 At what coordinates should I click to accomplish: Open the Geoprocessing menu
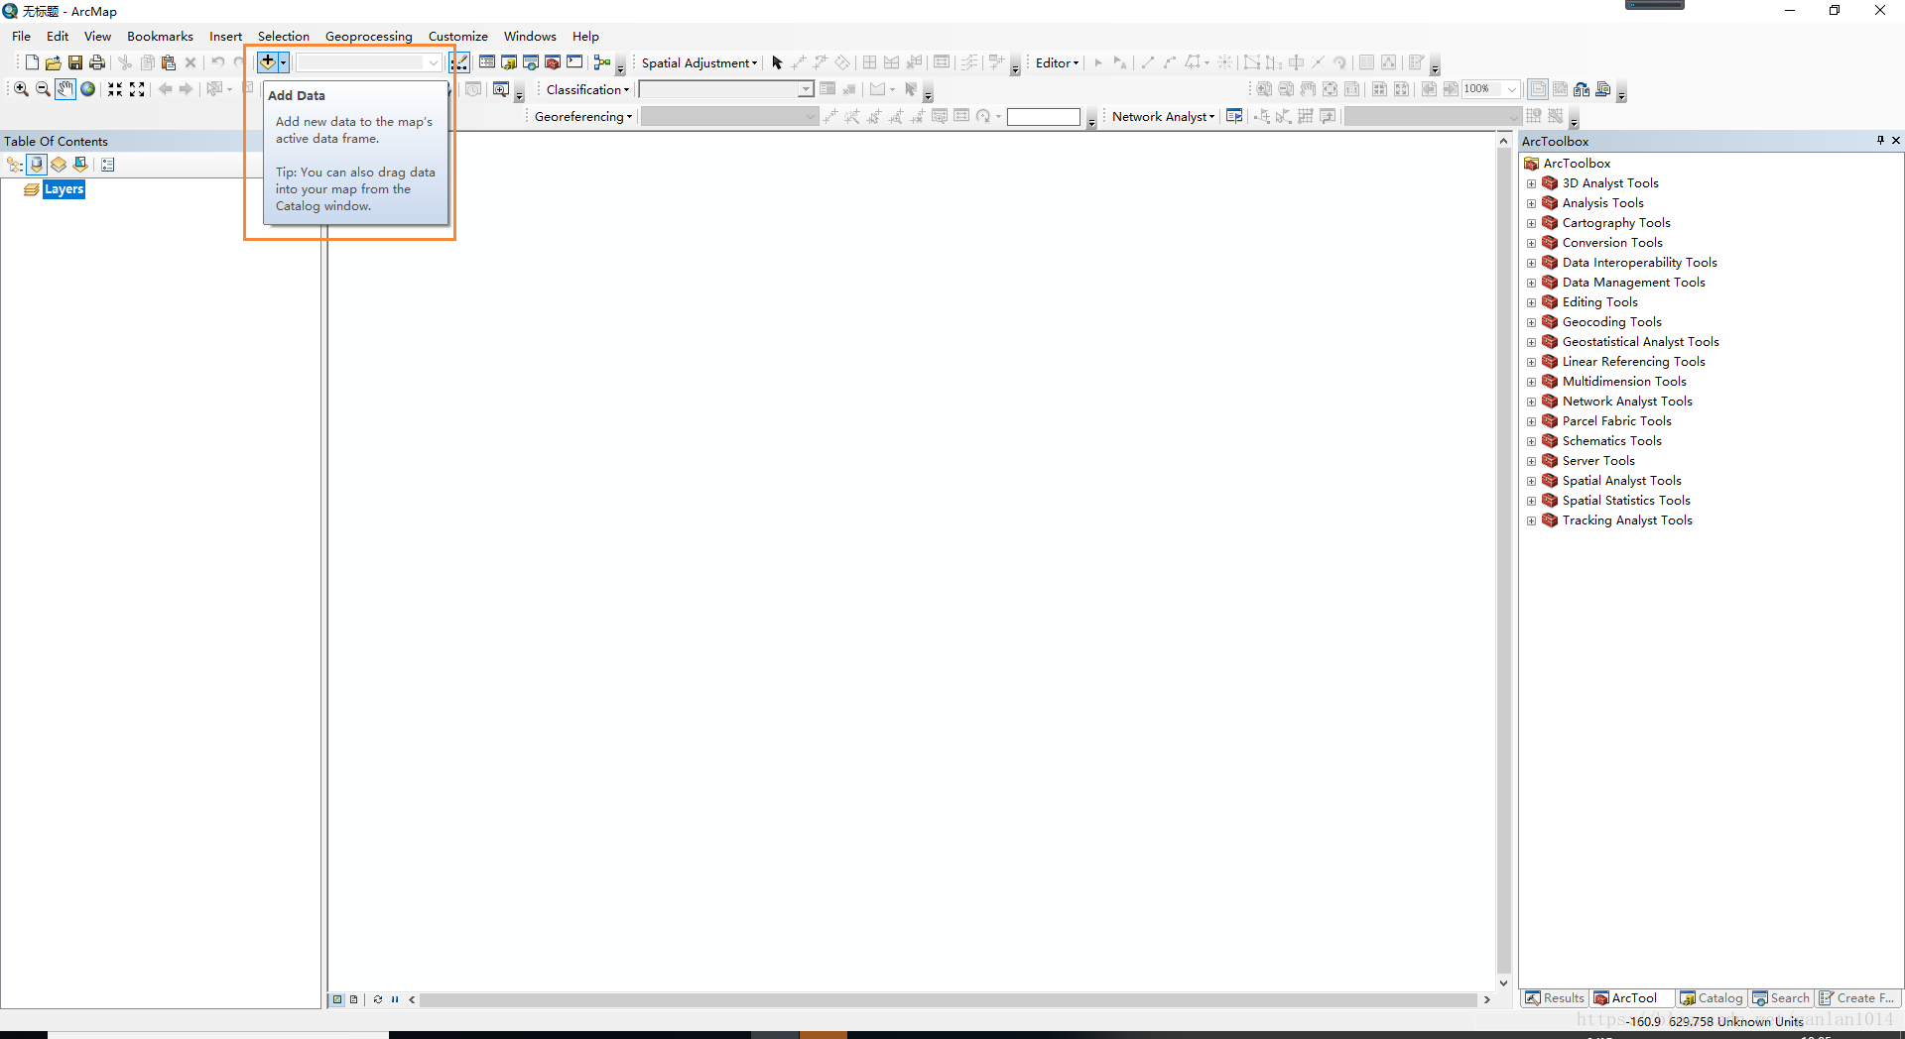coord(368,36)
